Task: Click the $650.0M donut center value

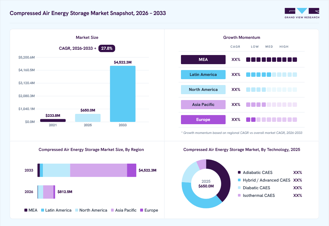Action: tap(206, 186)
